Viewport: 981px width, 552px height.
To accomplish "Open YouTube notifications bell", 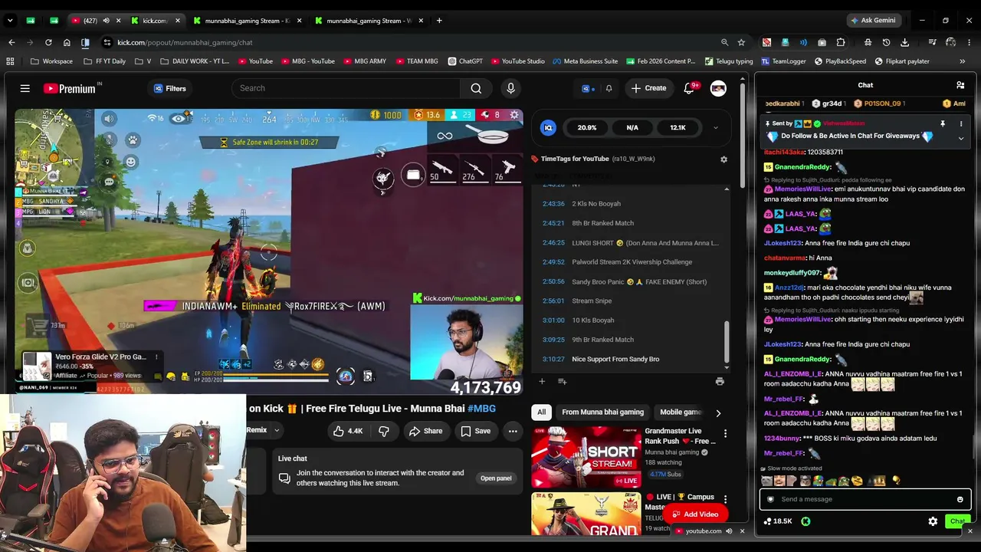I will coord(689,88).
